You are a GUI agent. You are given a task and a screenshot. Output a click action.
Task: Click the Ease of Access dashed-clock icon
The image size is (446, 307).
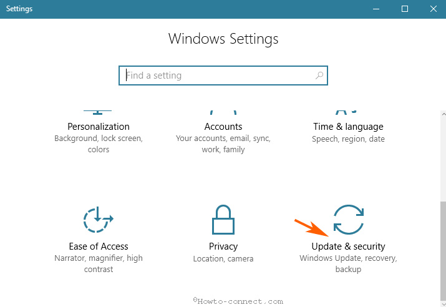tap(98, 220)
